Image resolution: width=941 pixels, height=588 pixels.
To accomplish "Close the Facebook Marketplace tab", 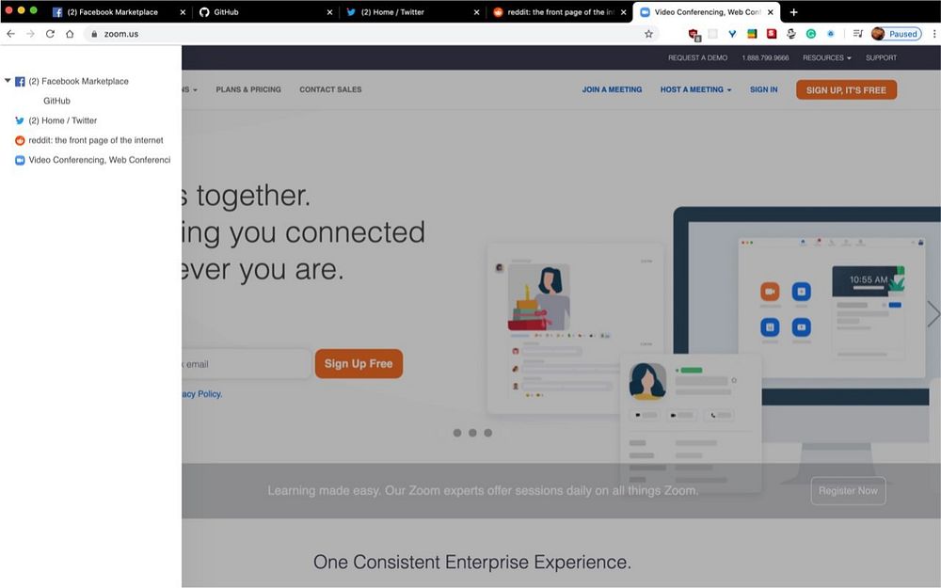I will pyautogui.click(x=183, y=12).
